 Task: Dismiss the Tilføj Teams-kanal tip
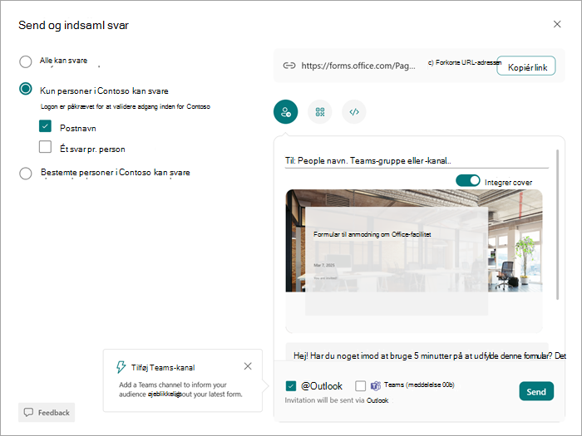(248, 366)
